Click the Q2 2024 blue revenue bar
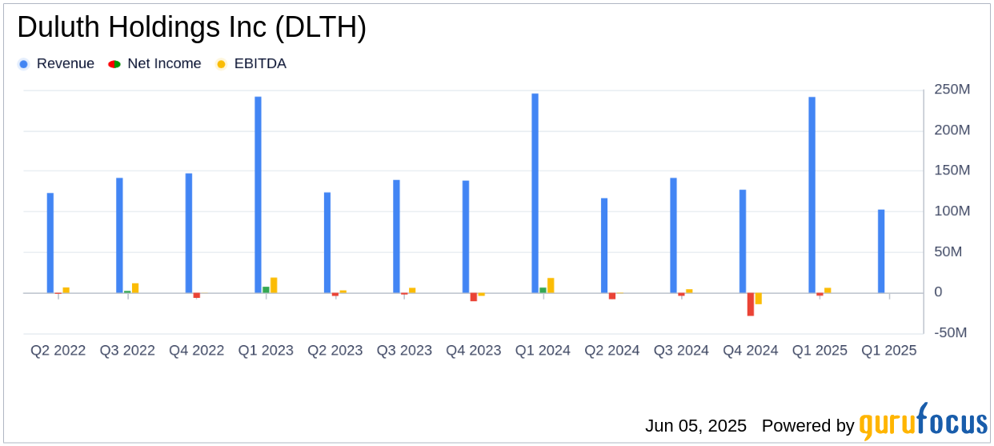 (x=604, y=246)
